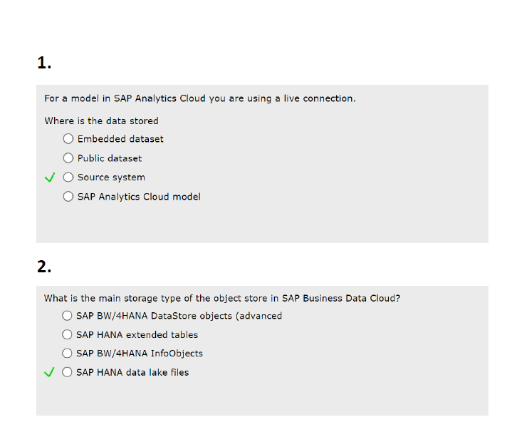
Task: Select the SAP BW/4HANA DataStore objects radio button
Action: point(68,316)
